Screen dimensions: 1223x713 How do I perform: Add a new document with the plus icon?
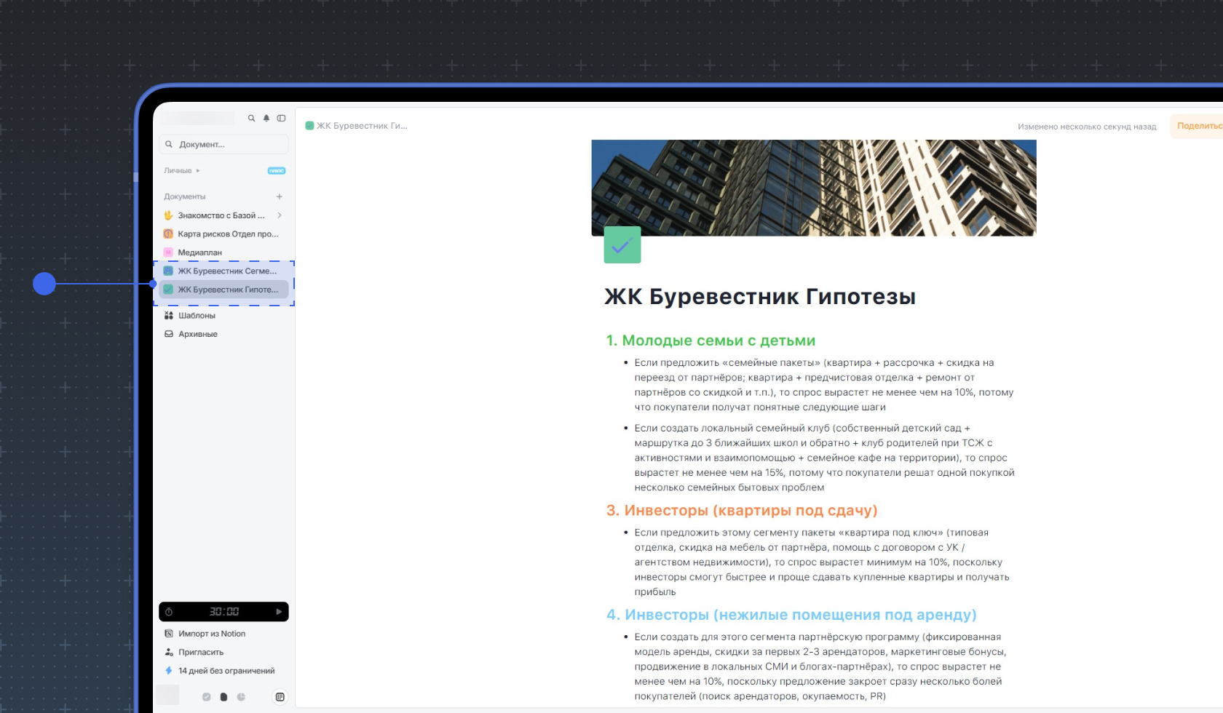pyautogui.click(x=279, y=196)
